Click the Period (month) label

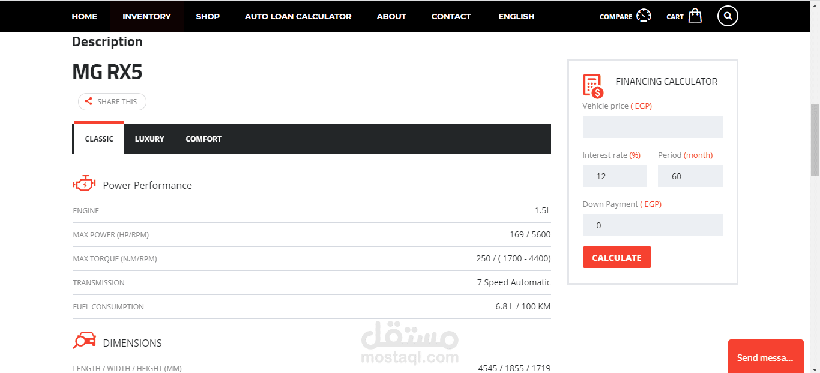click(685, 155)
